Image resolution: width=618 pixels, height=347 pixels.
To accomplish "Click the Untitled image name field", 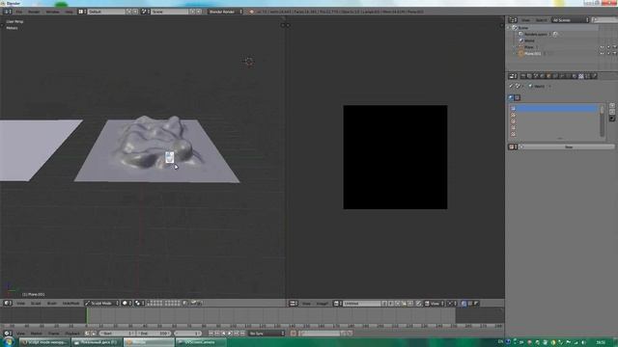I will [x=362, y=304].
